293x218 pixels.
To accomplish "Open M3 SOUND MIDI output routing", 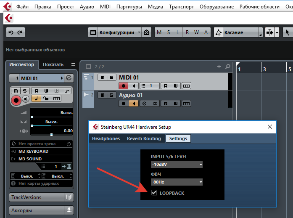I will pyautogui.click(x=41, y=159).
